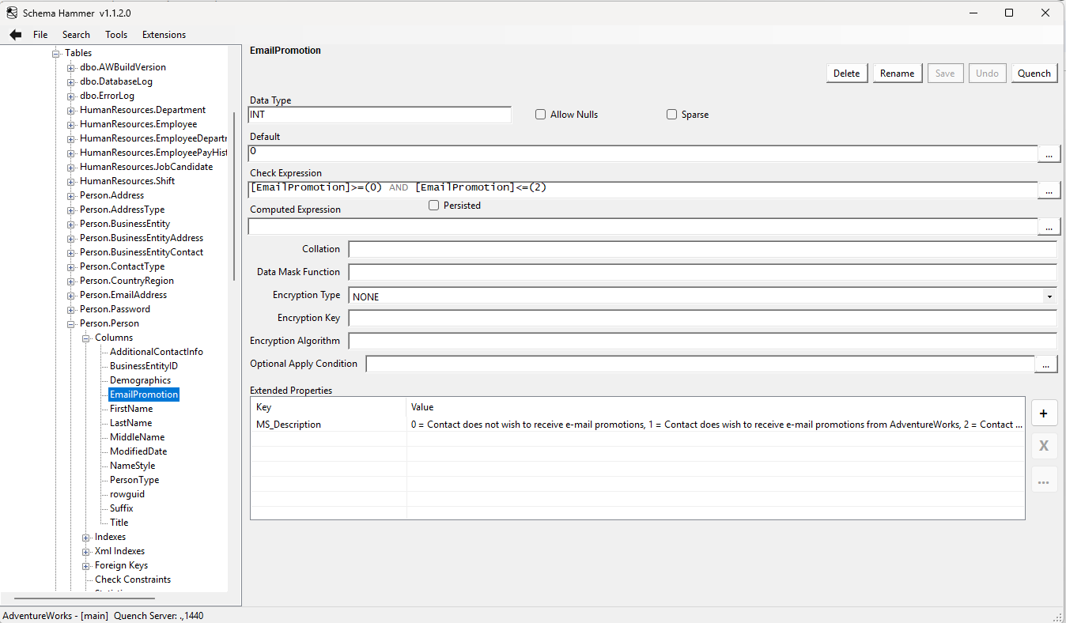Check the Persisted option
This screenshot has height=623, width=1066.
click(433, 205)
